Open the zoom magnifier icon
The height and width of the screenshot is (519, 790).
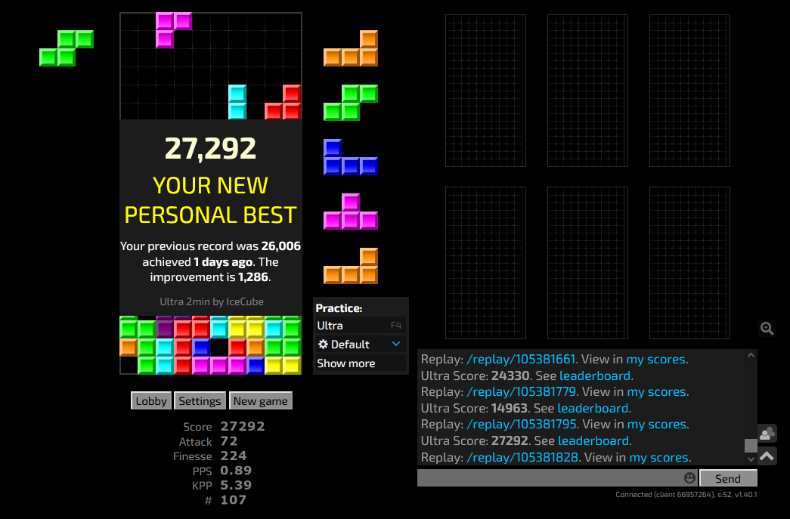[x=767, y=329]
